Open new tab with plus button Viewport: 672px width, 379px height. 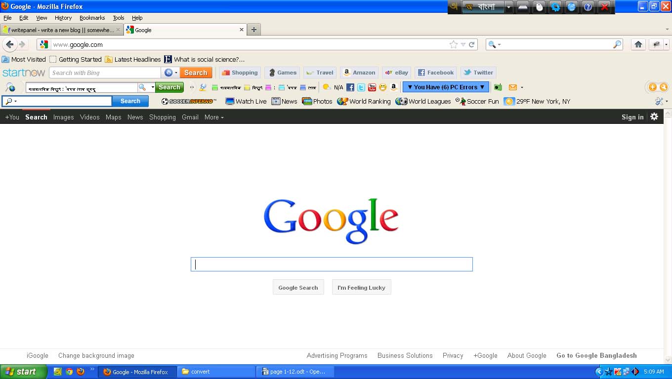(x=253, y=30)
